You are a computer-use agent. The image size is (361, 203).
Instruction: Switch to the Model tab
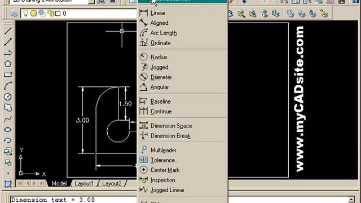point(59,183)
